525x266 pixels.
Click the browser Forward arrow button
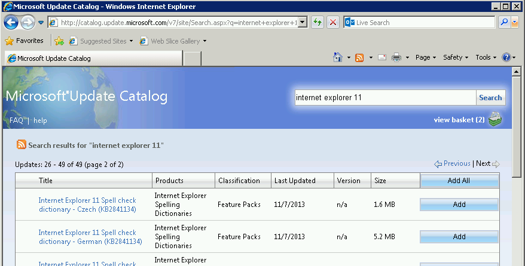28,23
